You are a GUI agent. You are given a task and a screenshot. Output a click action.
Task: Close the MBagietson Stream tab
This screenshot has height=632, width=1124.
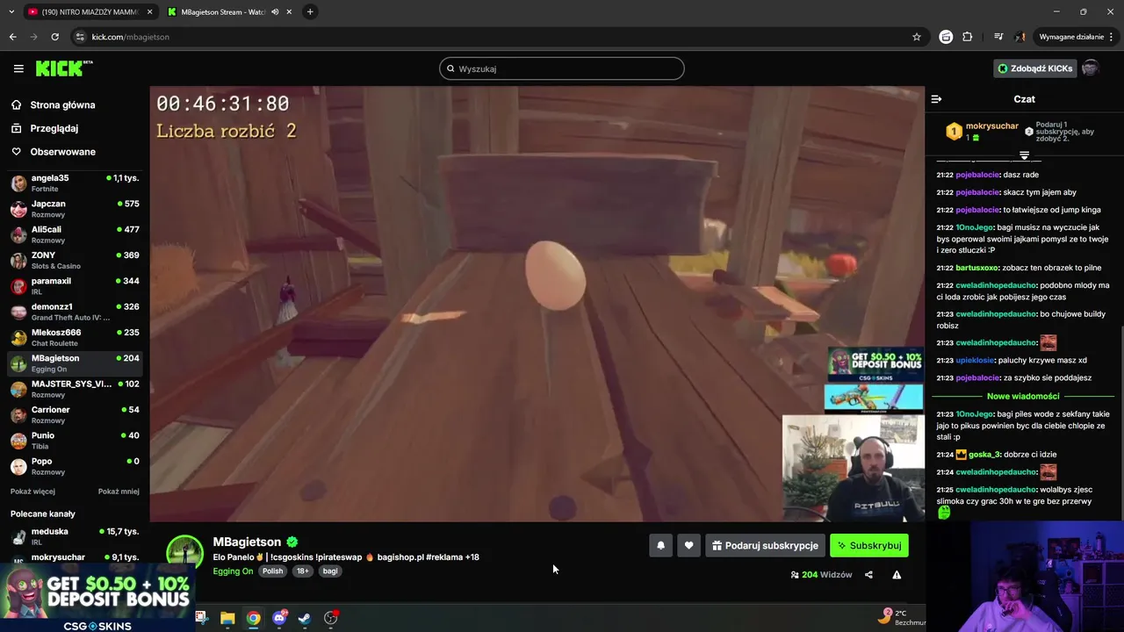pyautogui.click(x=290, y=12)
